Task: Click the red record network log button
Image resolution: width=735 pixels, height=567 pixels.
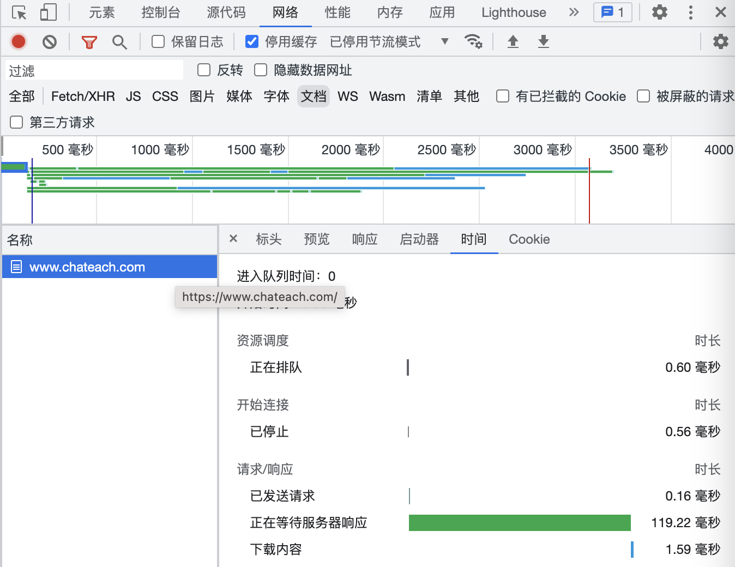Action: pyautogui.click(x=19, y=41)
